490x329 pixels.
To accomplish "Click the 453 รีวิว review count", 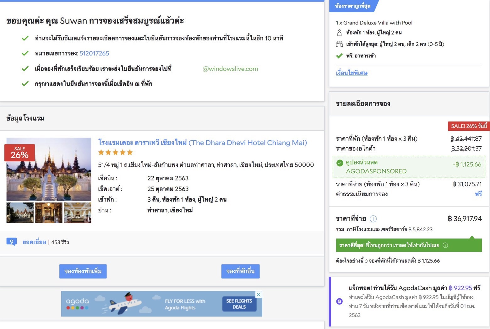I will (x=60, y=242).
